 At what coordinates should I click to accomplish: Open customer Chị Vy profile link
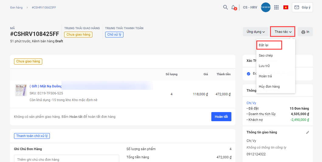click(251, 103)
